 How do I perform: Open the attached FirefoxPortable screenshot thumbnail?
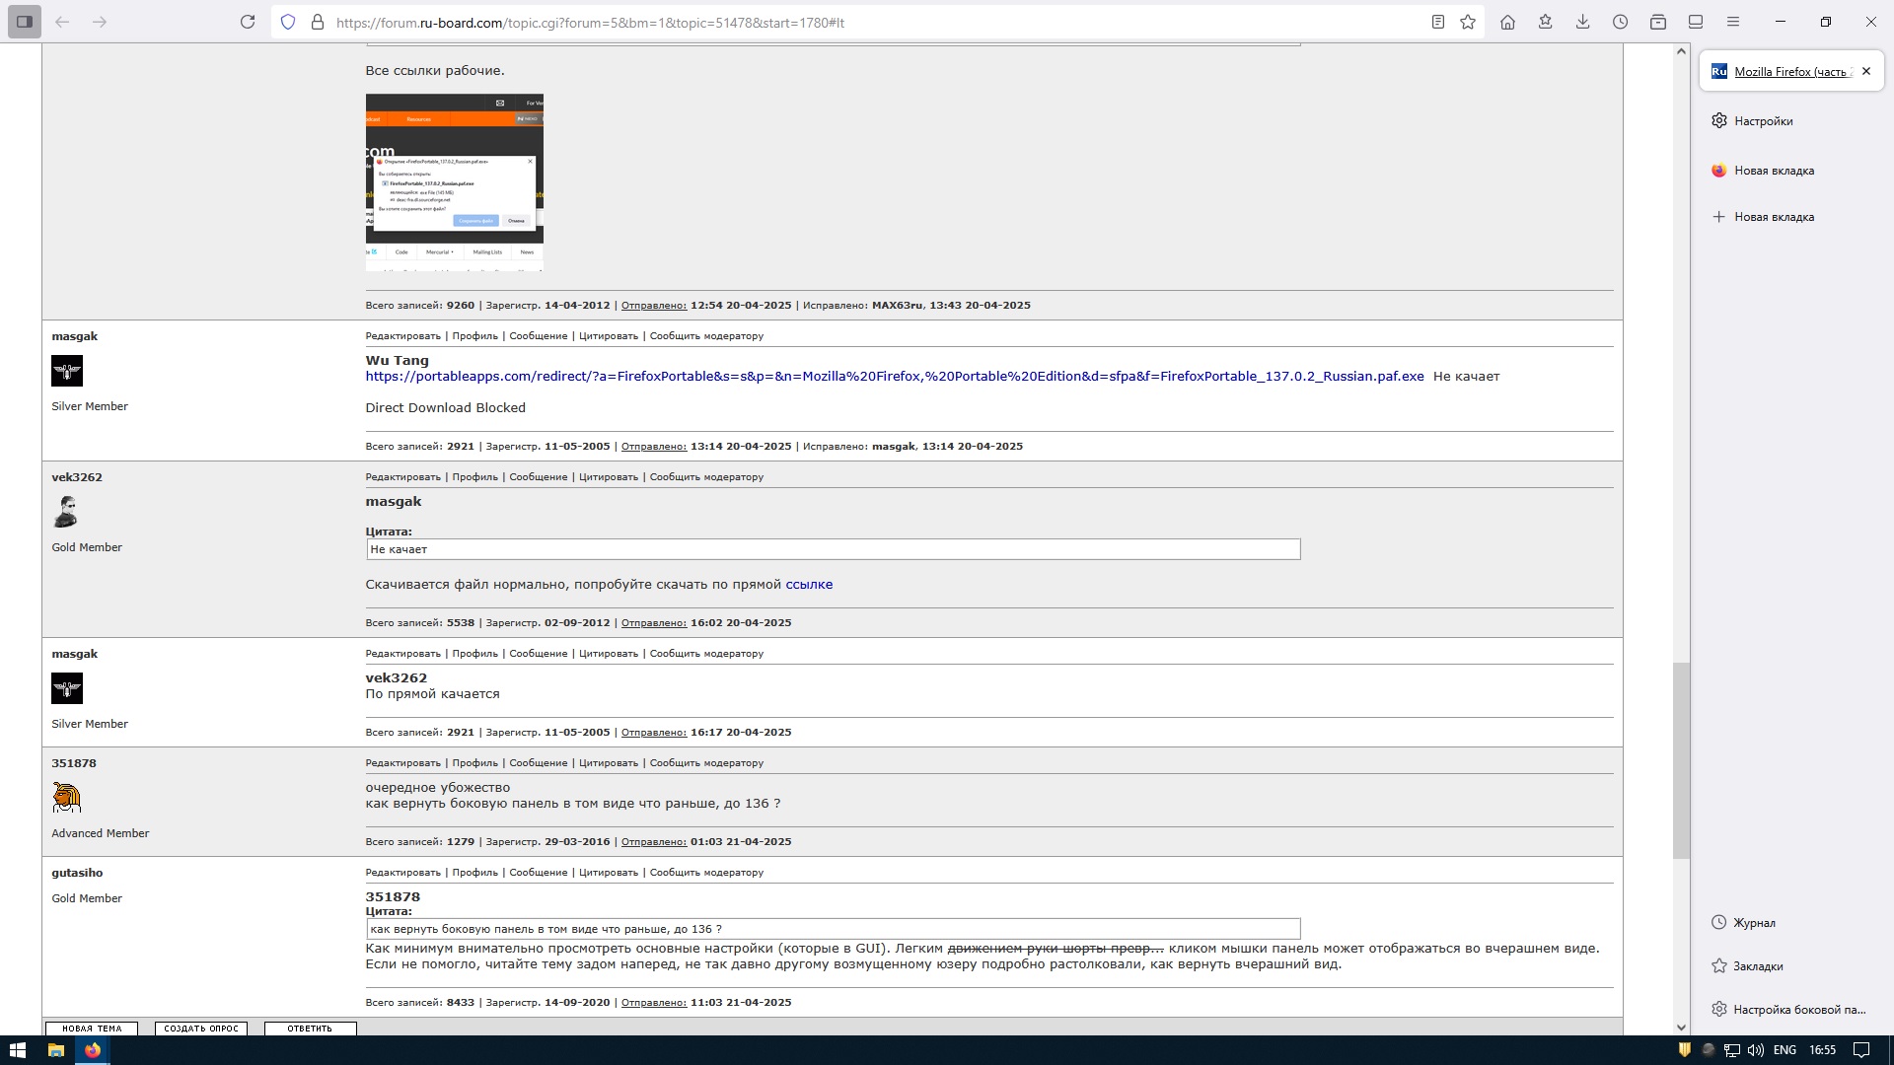454,182
